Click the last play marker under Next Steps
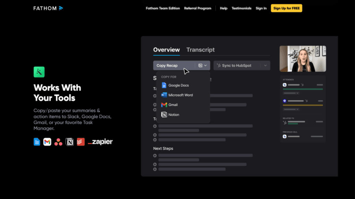355x199 pixels. [x=155, y=169]
